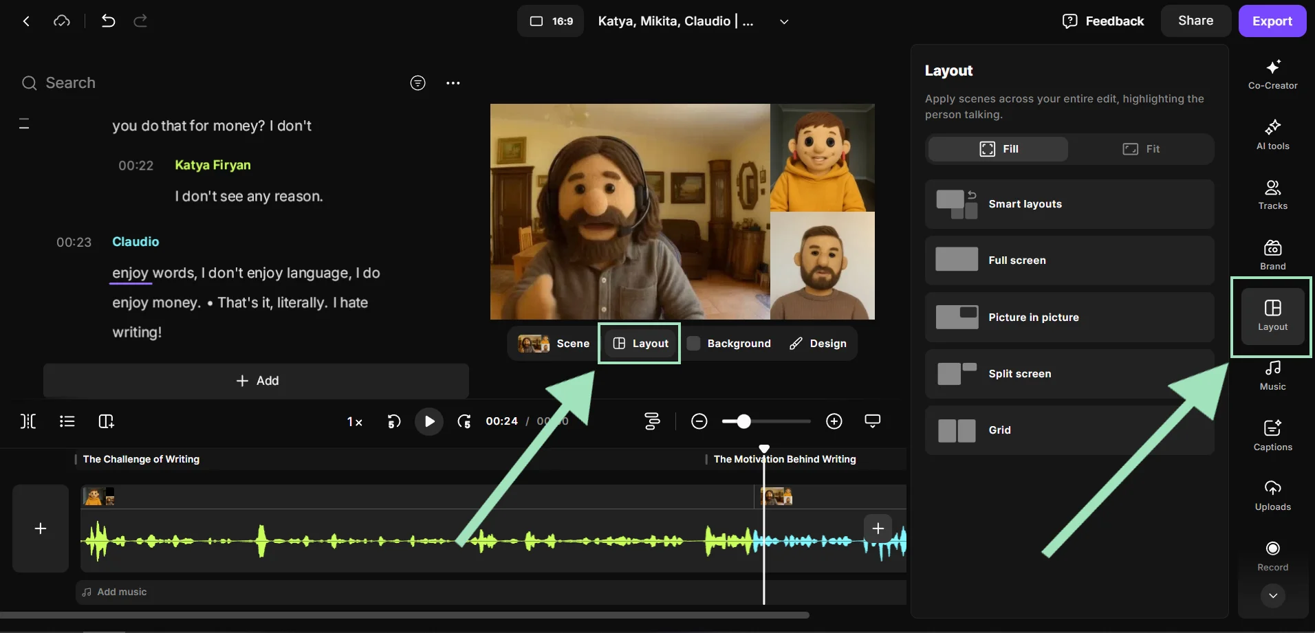Change the 1x playback speed
Viewport: 1315px width, 633px height.
(355, 422)
